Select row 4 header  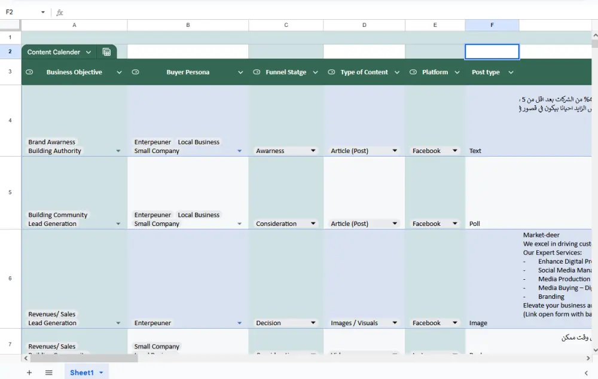(10, 121)
